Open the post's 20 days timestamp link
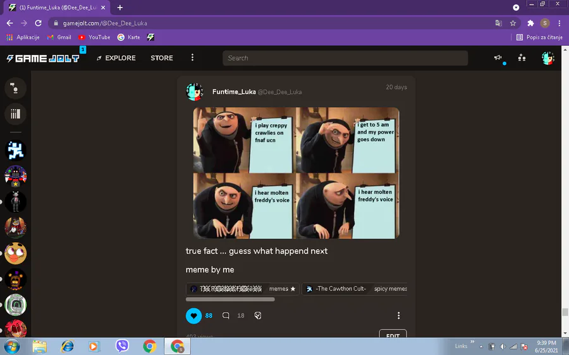Screen dimensions: 569x355 [x=396, y=87]
